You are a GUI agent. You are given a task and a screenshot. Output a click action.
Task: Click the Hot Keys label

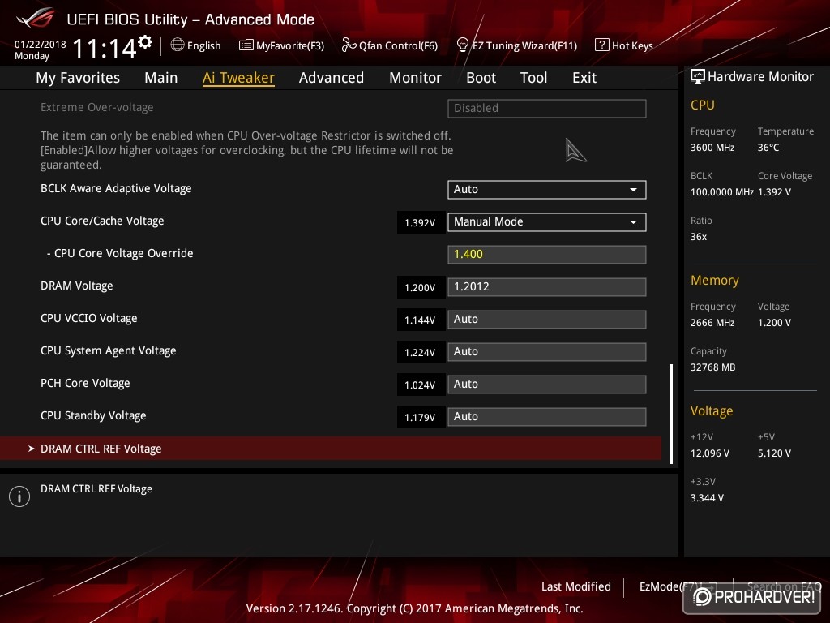coord(632,45)
